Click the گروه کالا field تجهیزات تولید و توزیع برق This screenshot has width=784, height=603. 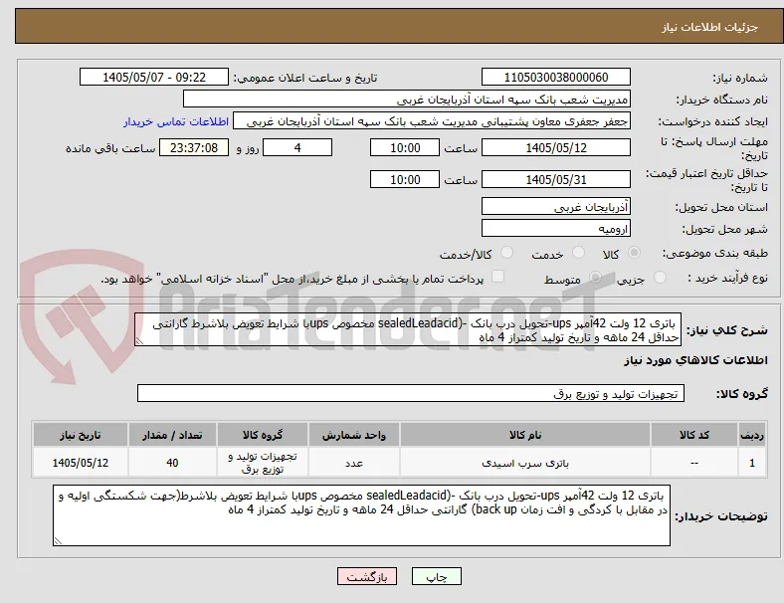(411, 393)
